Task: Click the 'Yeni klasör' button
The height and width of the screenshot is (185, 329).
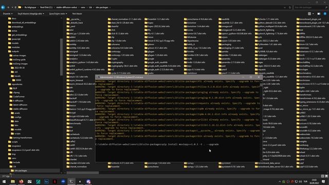Action: click(77, 14)
